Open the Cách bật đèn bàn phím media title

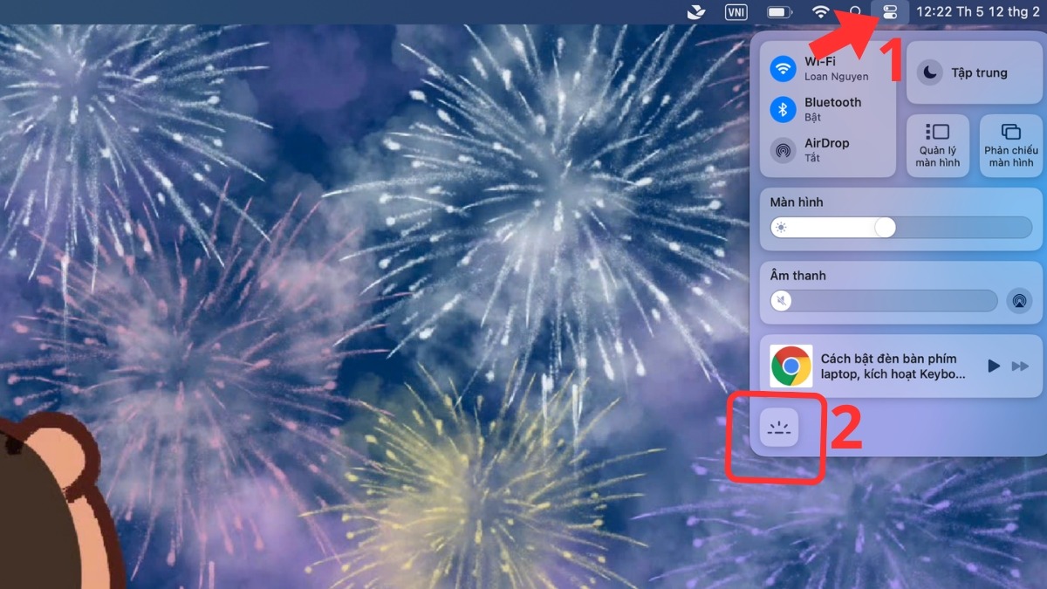[x=893, y=366]
